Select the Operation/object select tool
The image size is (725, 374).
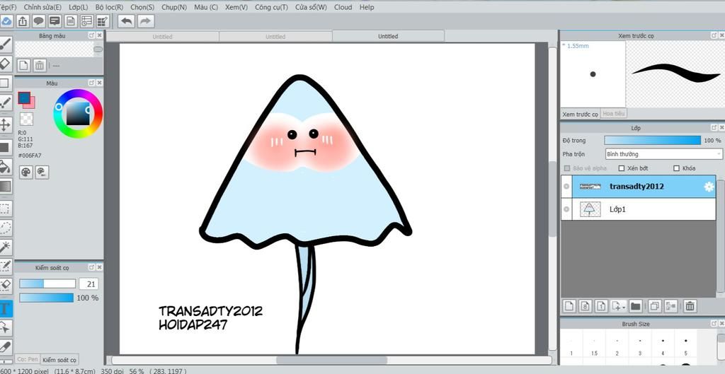5,327
